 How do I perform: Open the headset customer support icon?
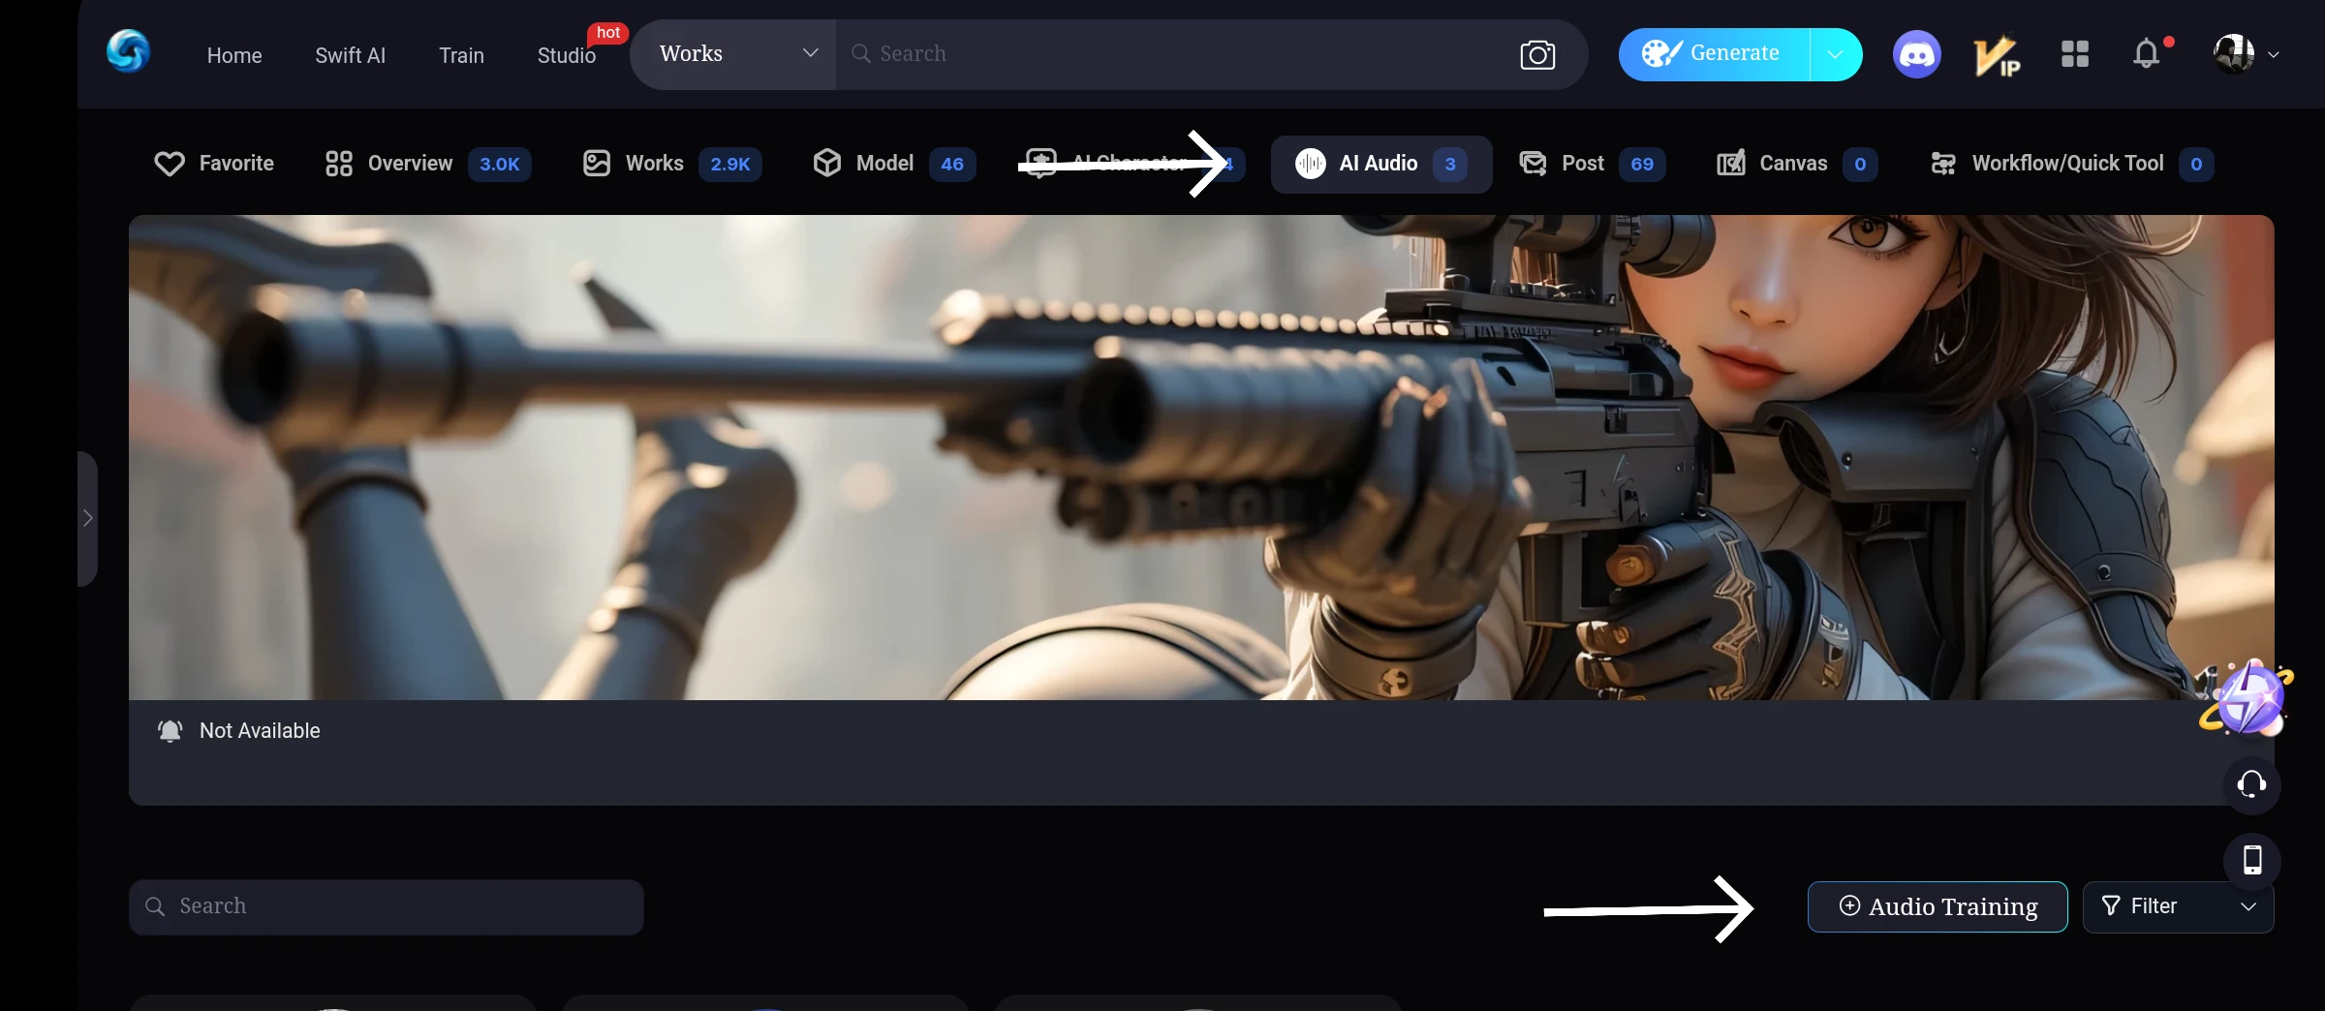tap(2251, 784)
